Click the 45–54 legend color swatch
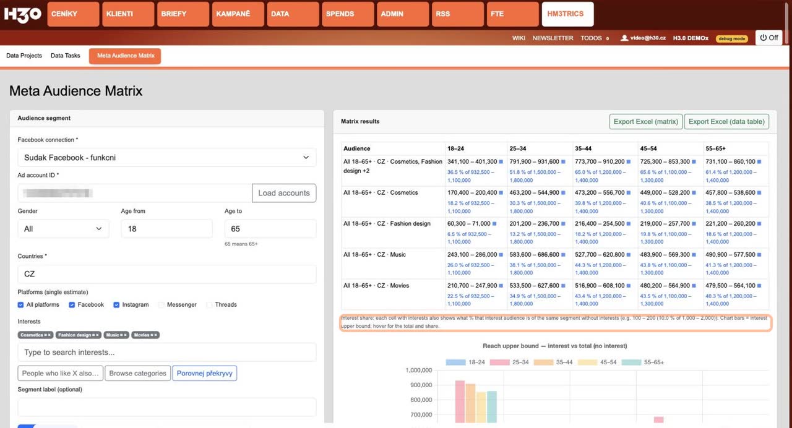 tap(587, 362)
